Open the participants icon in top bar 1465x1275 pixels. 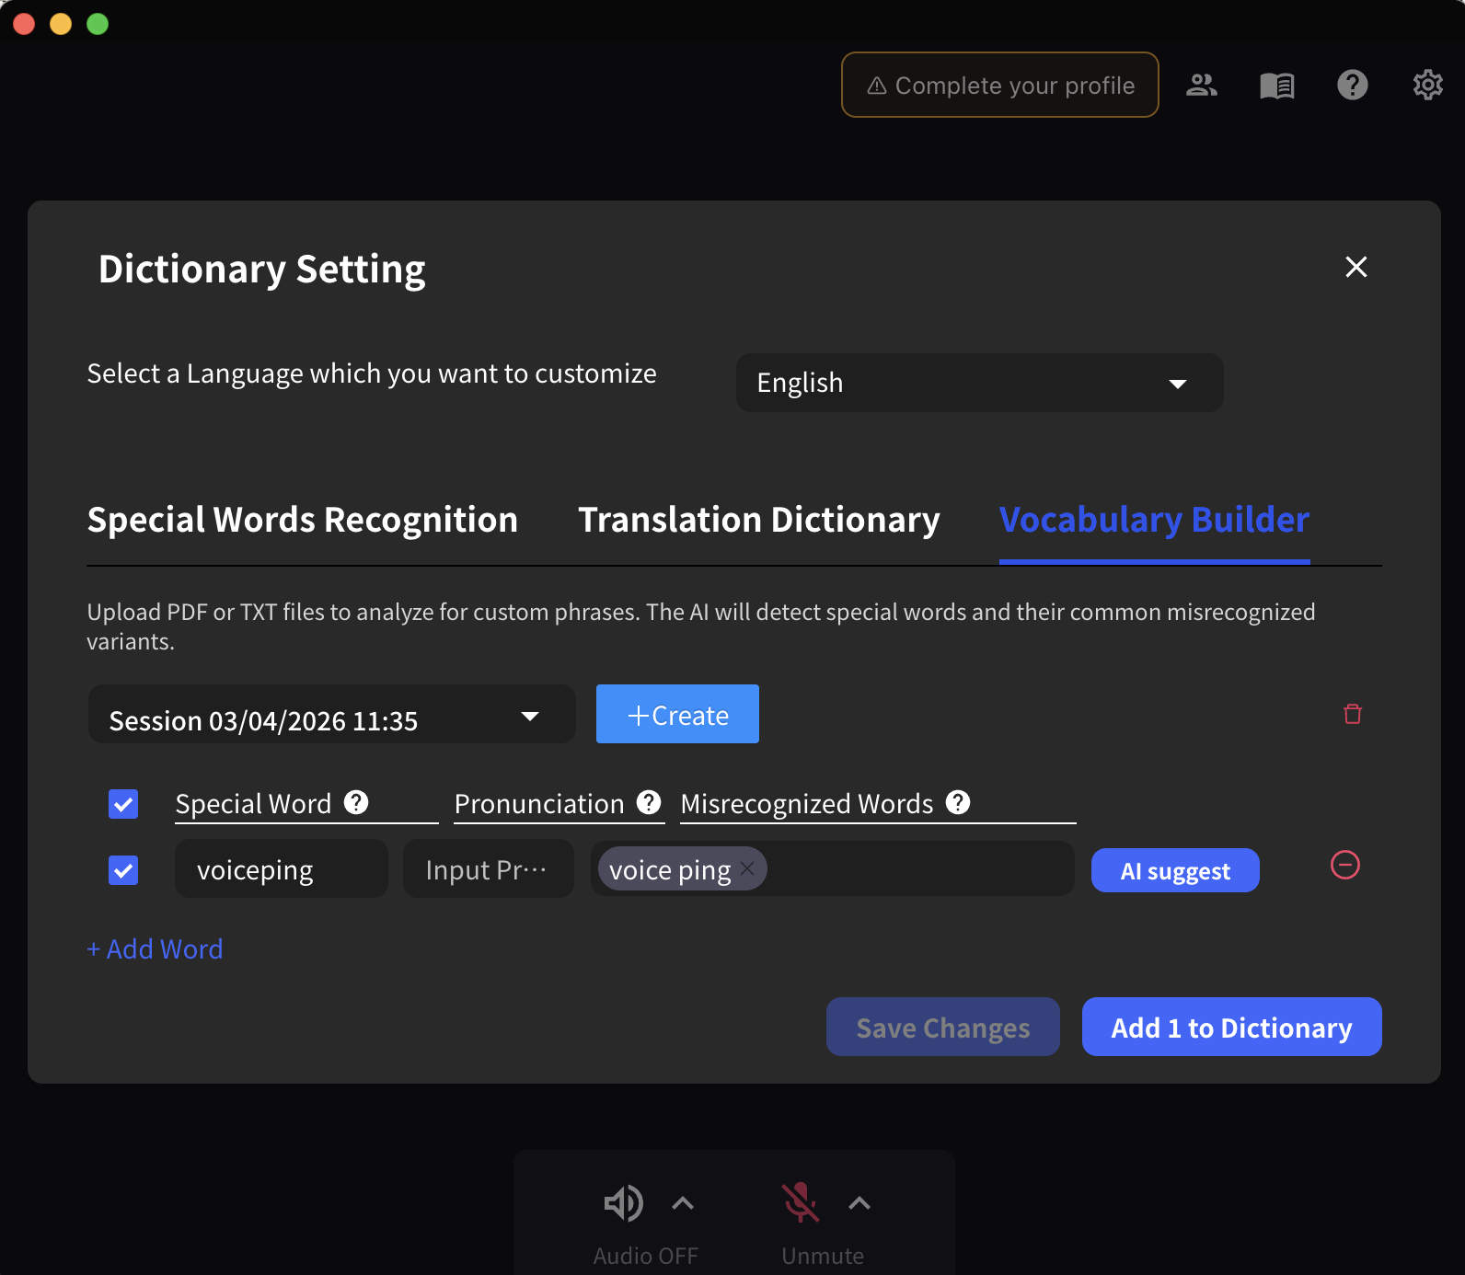1202,85
